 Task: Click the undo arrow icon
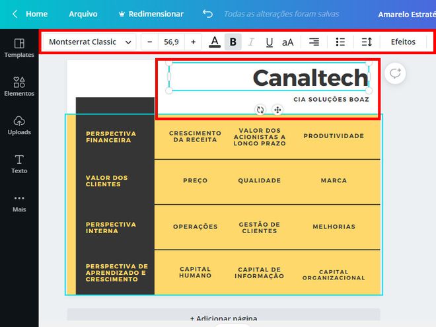[x=207, y=14]
